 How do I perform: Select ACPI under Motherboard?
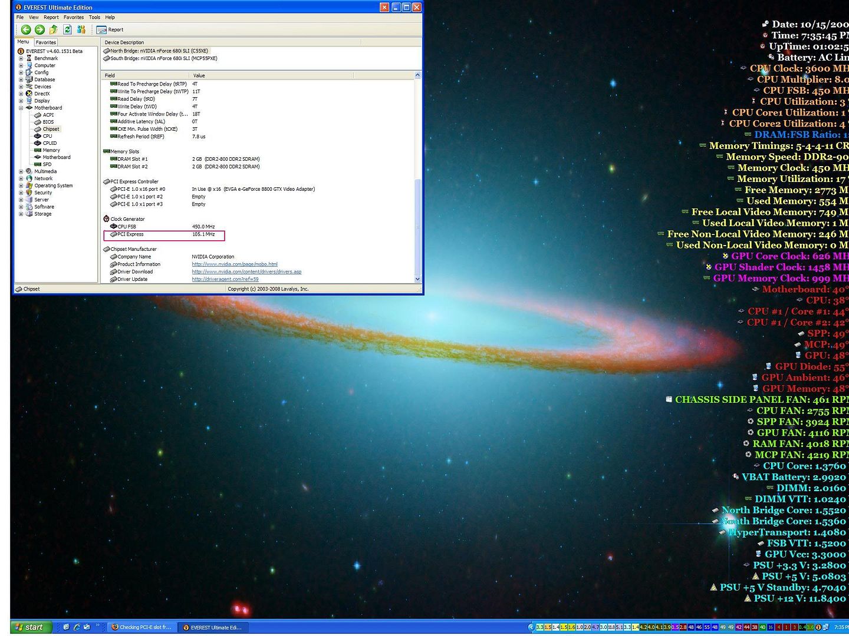click(x=48, y=115)
